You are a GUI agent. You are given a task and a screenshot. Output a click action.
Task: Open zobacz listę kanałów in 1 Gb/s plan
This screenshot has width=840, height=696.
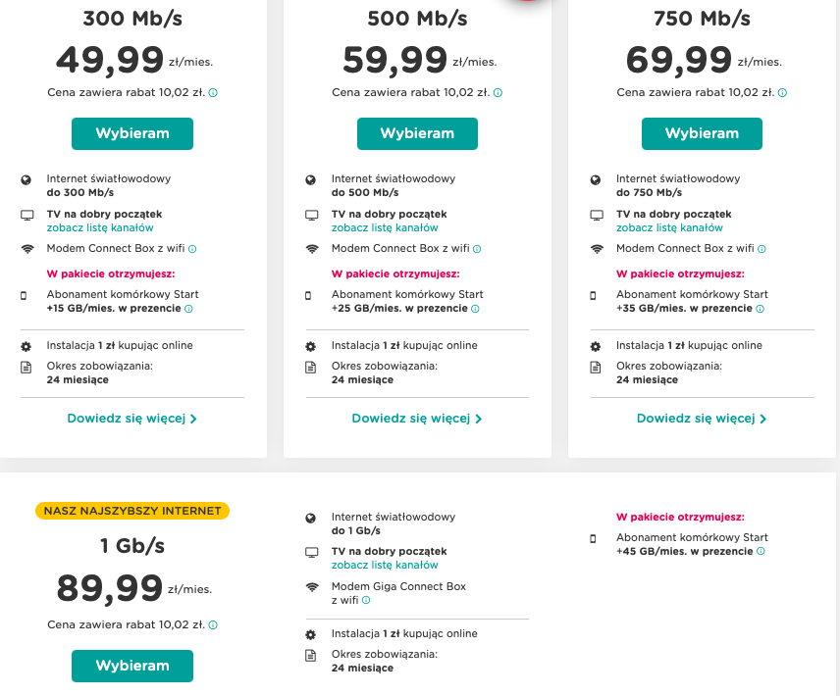tap(385, 566)
